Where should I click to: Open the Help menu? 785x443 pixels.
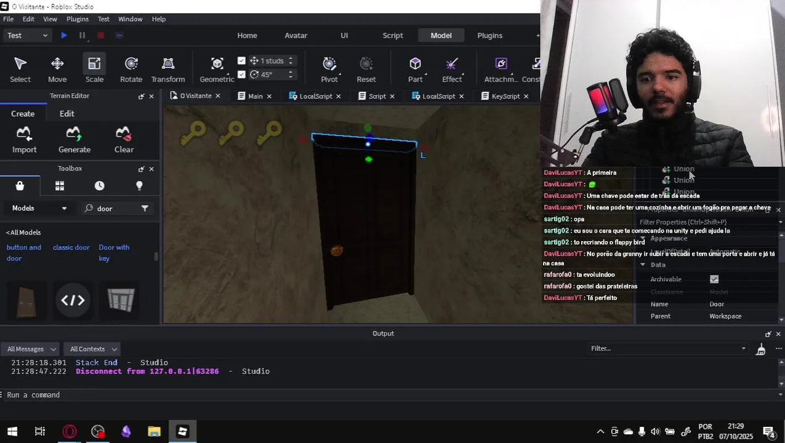[x=159, y=19]
